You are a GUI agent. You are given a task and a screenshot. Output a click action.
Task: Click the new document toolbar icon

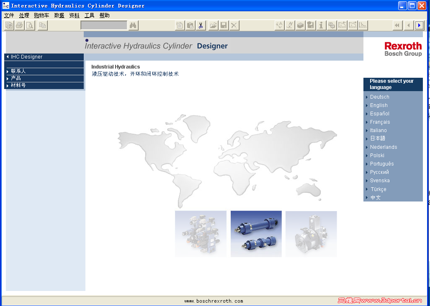pos(180,25)
